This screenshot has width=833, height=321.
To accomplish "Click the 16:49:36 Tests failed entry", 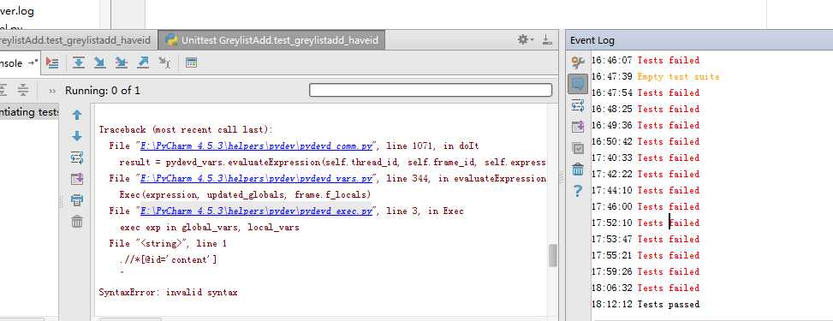I will tap(646, 125).
